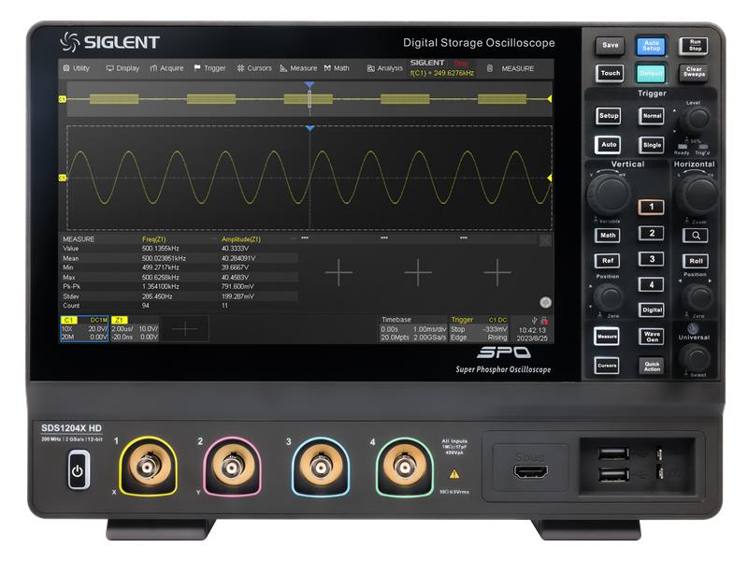
Task: Add a new trace with the plus box
Action: point(184,329)
